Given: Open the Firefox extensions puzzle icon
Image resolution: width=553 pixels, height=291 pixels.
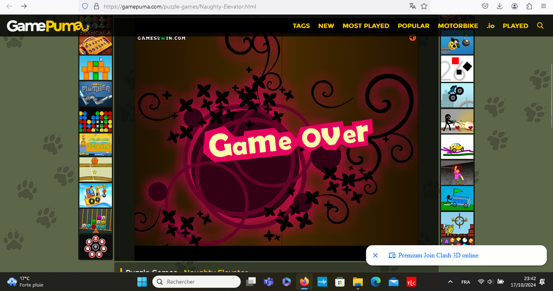Looking at the screenshot, I should pyautogui.click(x=529, y=6).
